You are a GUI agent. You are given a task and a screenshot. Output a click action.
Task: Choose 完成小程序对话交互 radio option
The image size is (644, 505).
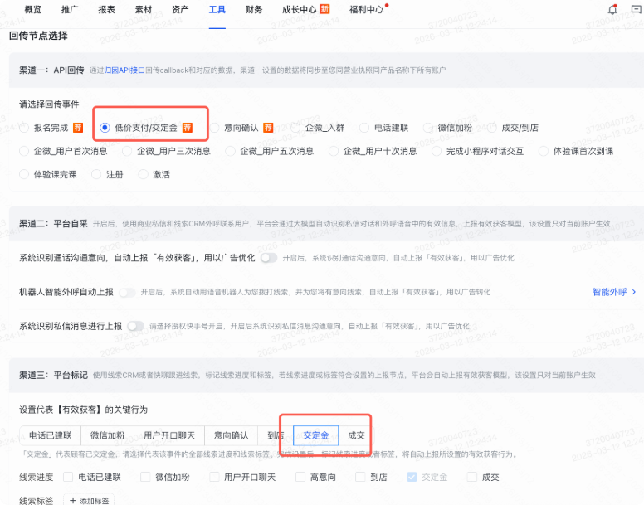[x=437, y=151]
